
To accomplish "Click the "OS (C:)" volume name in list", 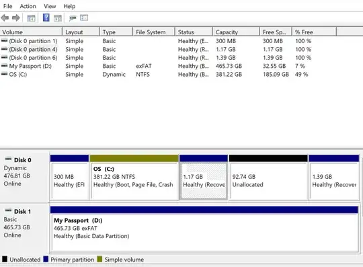I will (18, 75).
